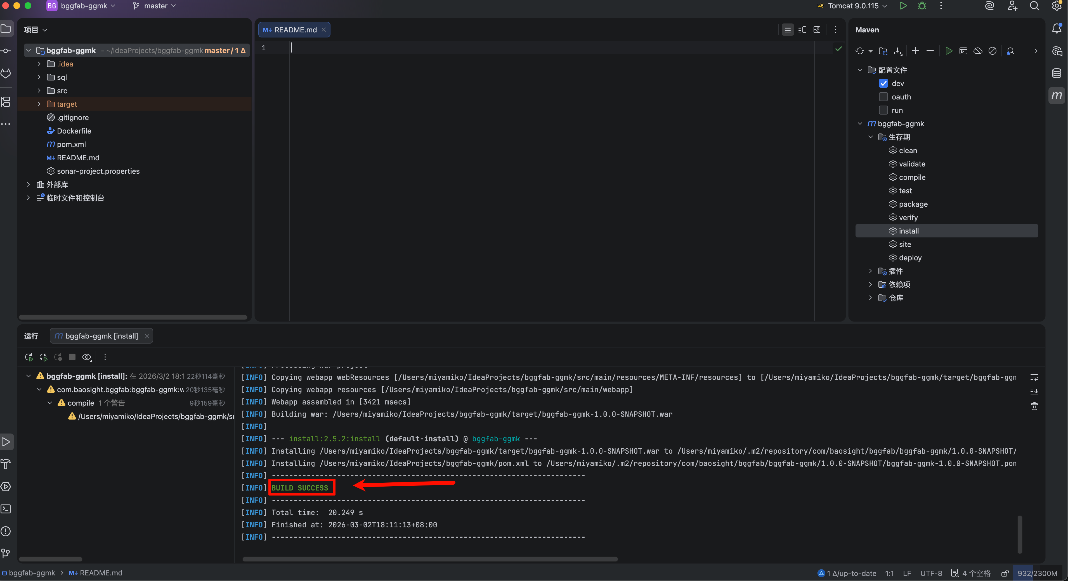The image size is (1068, 581).
Task: Rerun the install build in Run panel
Action: pos(29,357)
